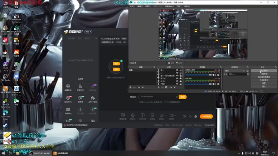Open OBS scene transition type dropdown

pyautogui.click(x=235, y=71)
